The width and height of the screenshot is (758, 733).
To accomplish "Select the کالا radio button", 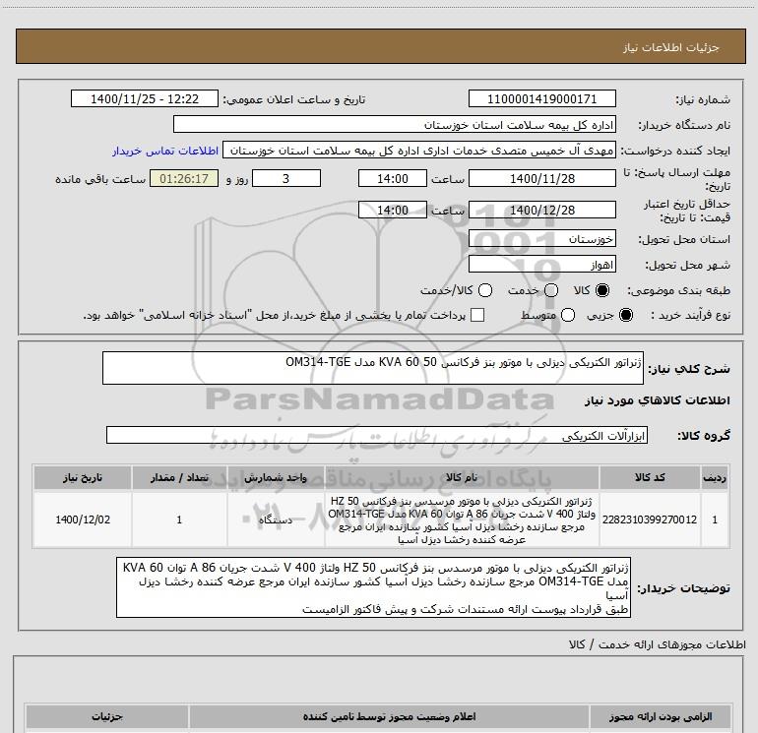I will click(x=602, y=290).
